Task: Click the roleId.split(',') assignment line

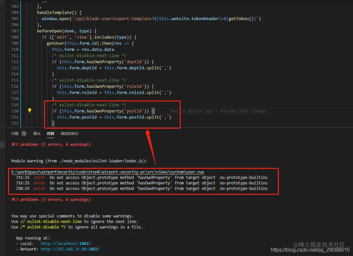Action: (114, 92)
